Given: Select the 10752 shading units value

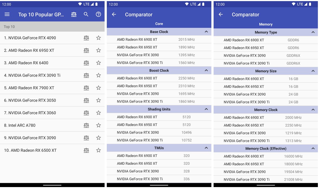Looking at the screenshot, I should (x=187, y=140).
